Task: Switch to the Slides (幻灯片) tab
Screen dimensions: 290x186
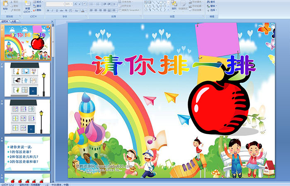Action: coord(5,21)
